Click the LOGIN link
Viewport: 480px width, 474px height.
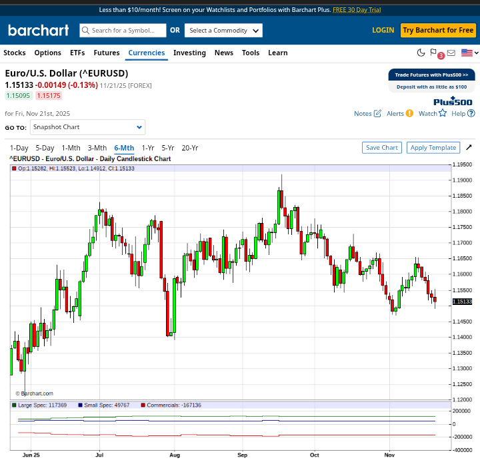(x=383, y=30)
